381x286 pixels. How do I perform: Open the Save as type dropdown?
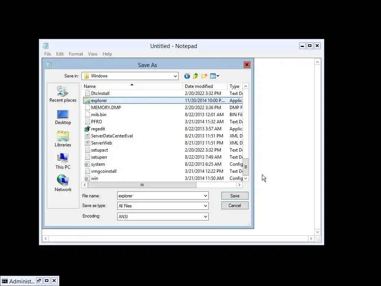pos(205,206)
